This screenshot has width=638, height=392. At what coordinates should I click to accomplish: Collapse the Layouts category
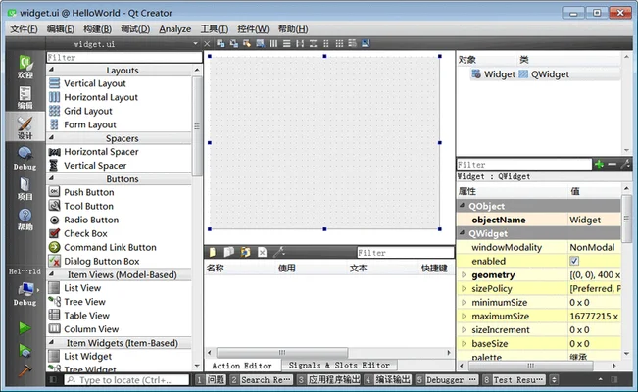coord(51,70)
